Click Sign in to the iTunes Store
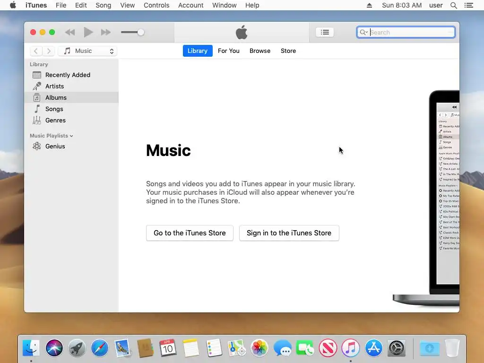 (289, 233)
